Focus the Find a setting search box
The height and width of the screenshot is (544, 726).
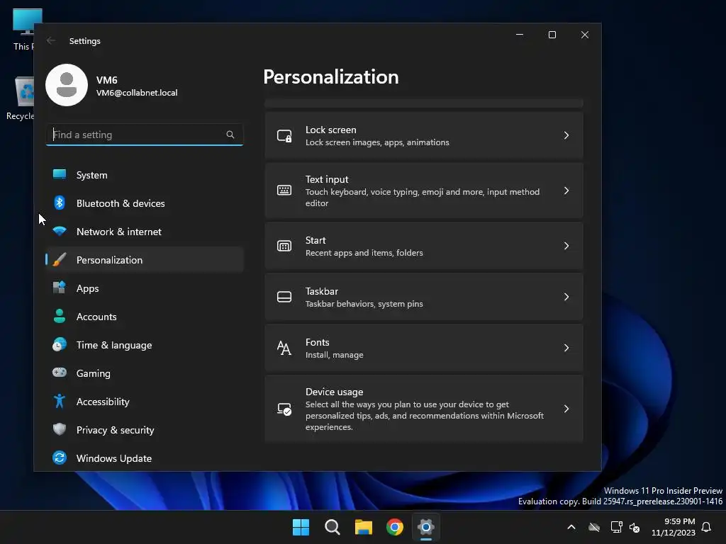pyautogui.click(x=145, y=135)
